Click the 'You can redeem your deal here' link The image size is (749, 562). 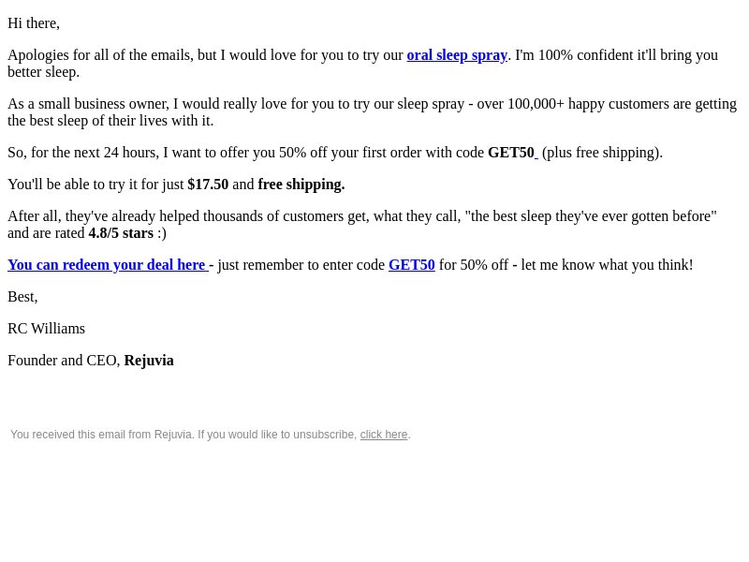click(x=108, y=265)
